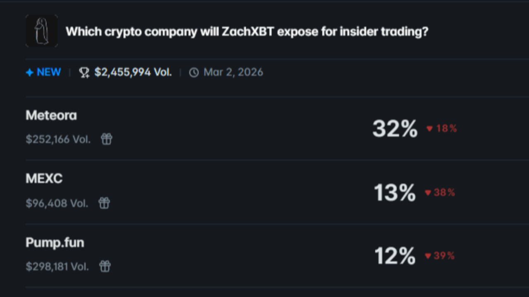
Task: Click Pump.fun's 12% probability
Action: pyautogui.click(x=395, y=256)
